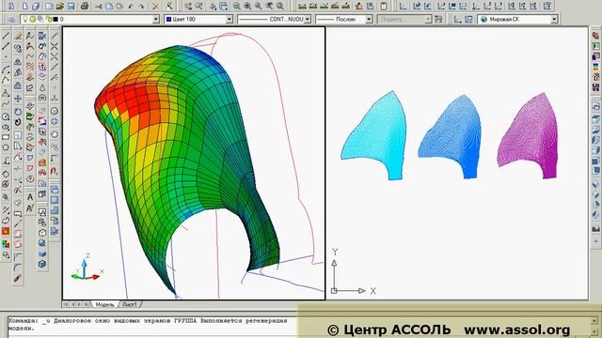Select the Box solid tool

[42, 264]
